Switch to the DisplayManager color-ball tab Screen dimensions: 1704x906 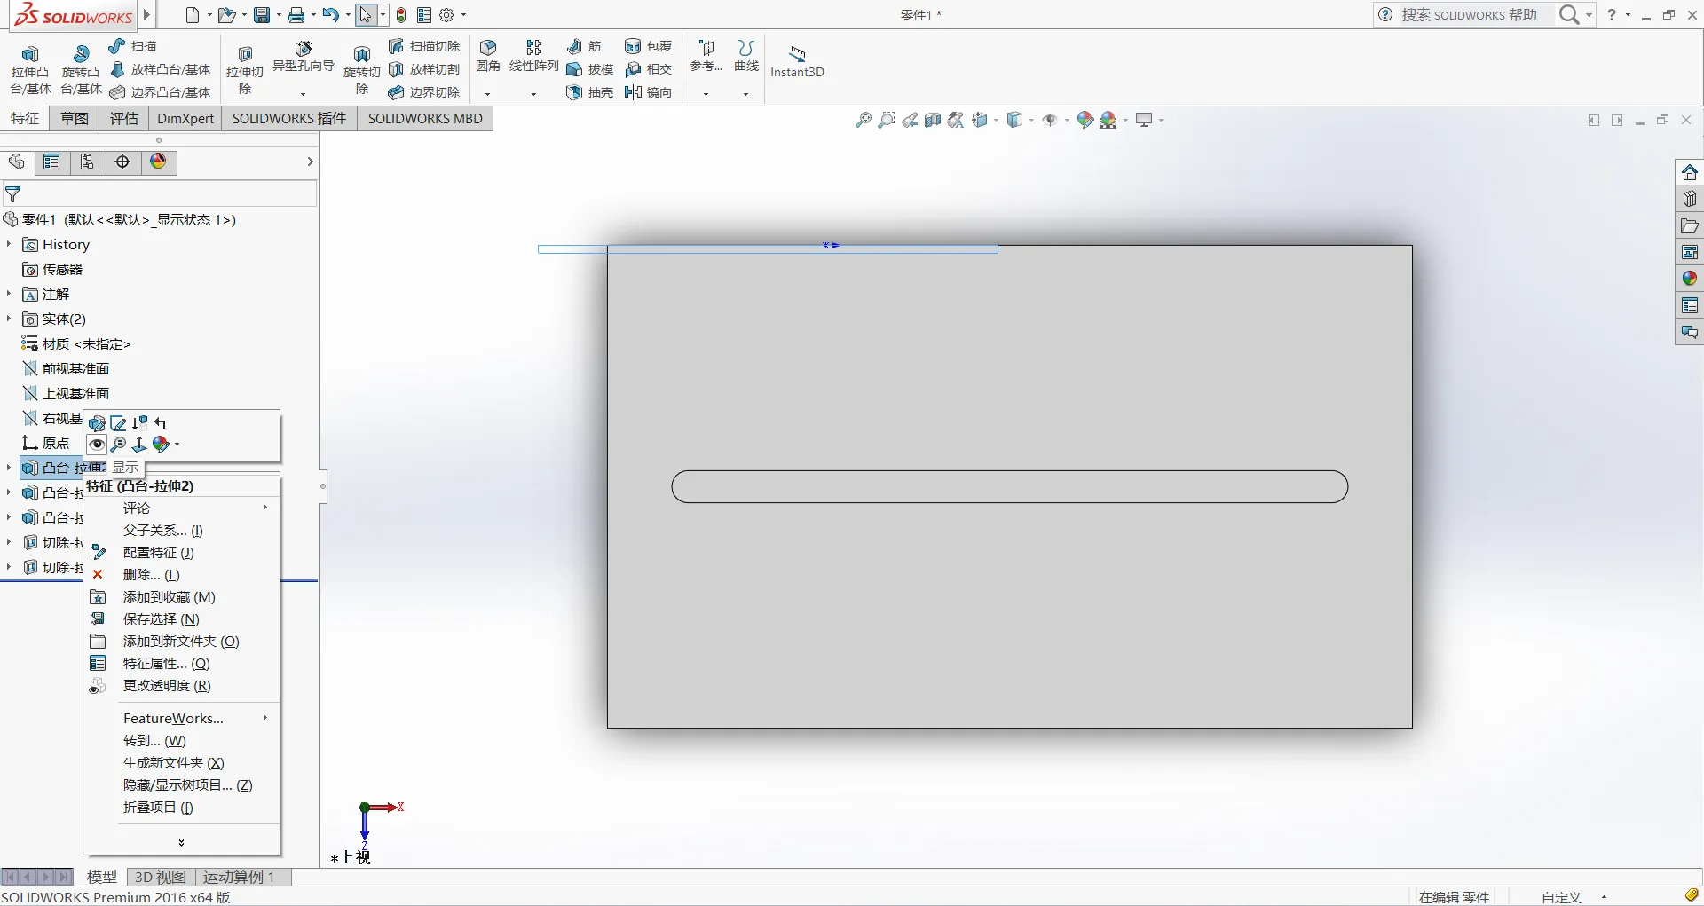pyautogui.click(x=158, y=162)
